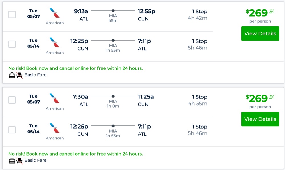
Task: View Details for the 7:30a itinerary
Action: (260, 119)
